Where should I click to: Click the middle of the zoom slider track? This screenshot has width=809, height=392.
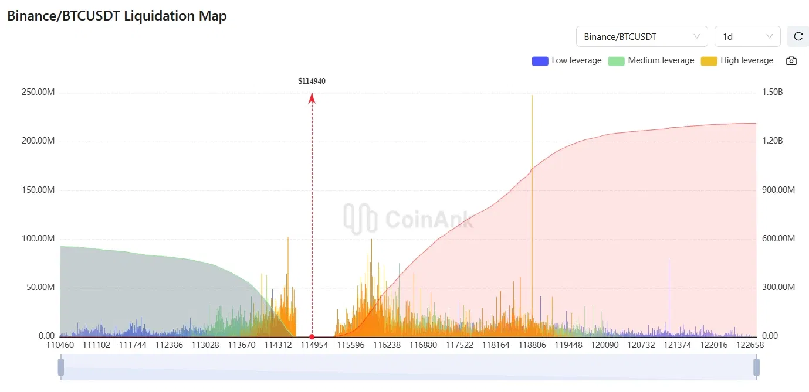click(408, 367)
